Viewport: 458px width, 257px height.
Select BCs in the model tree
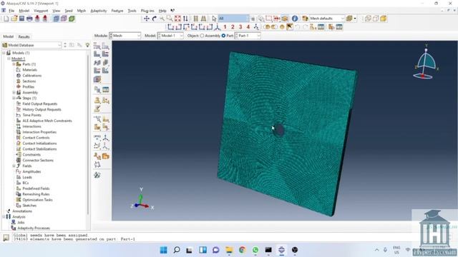click(x=26, y=183)
